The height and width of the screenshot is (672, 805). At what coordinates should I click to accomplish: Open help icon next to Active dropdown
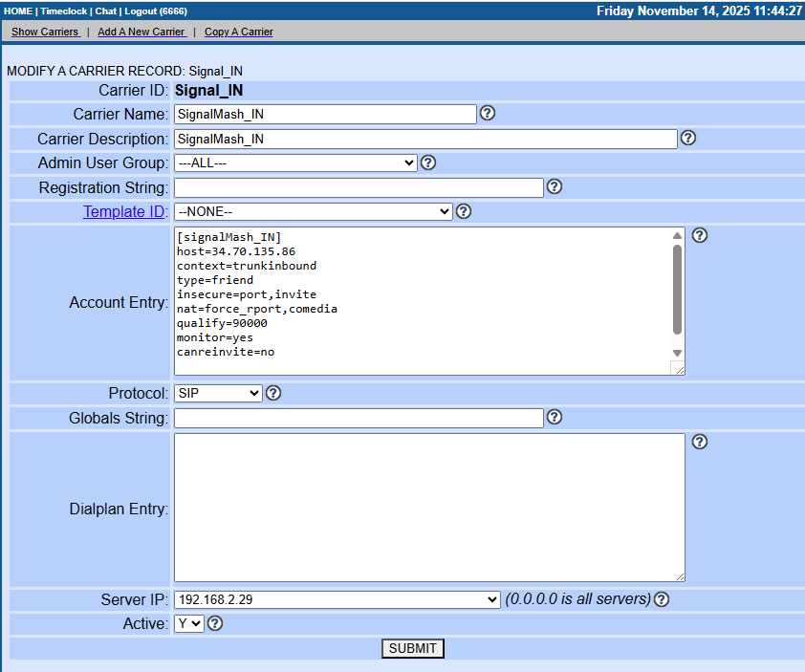[215, 623]
